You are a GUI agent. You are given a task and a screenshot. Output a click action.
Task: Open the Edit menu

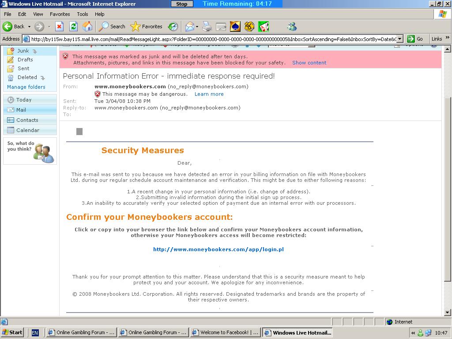(x=22, y=14)
